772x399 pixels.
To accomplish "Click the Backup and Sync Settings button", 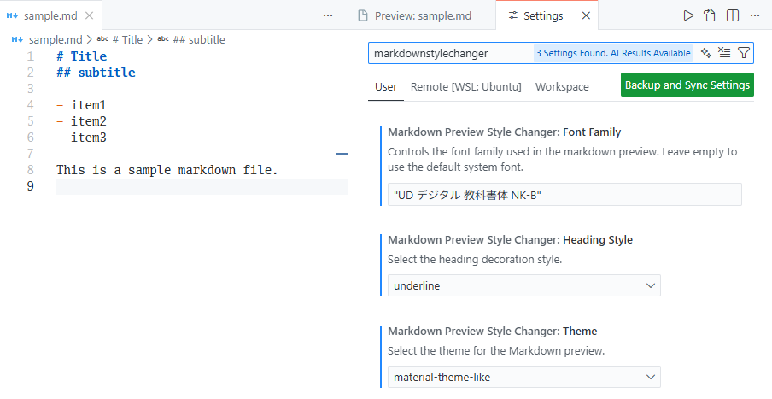I will tap(687, 85).
